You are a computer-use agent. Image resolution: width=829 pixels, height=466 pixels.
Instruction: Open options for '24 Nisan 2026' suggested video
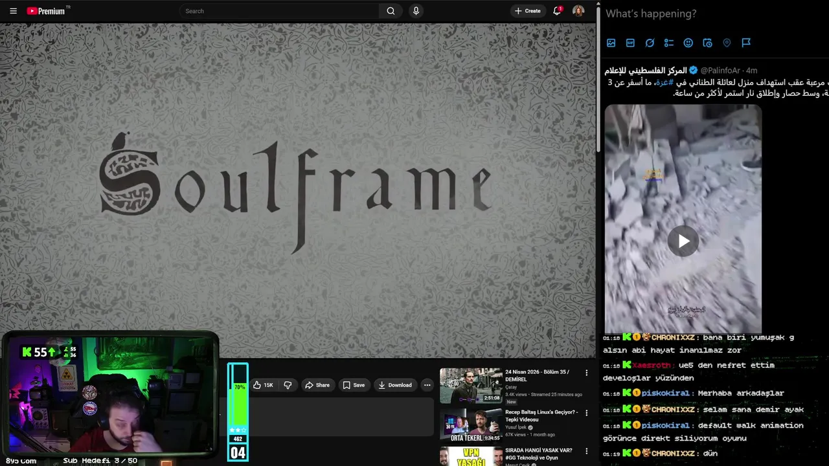(x=587, y=373)
